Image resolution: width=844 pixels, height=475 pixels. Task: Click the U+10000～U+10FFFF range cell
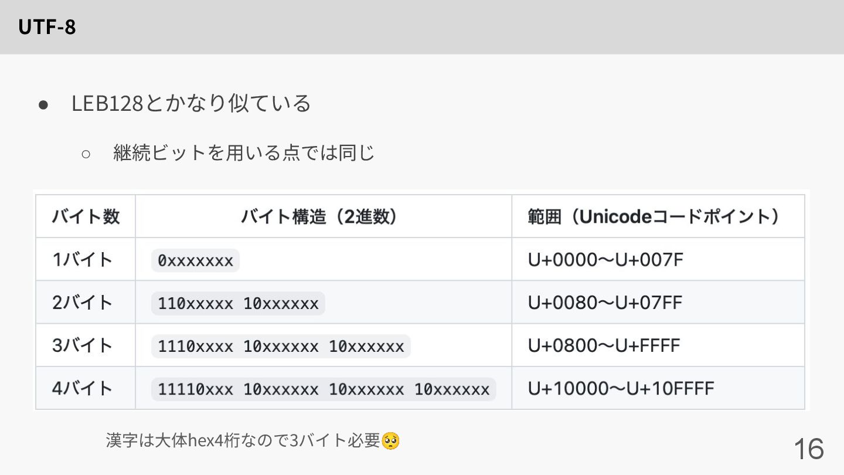coord(621,388)
